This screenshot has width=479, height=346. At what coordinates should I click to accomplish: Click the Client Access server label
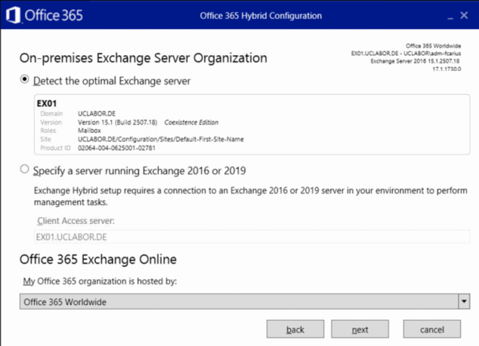click(x=76, y=221)
